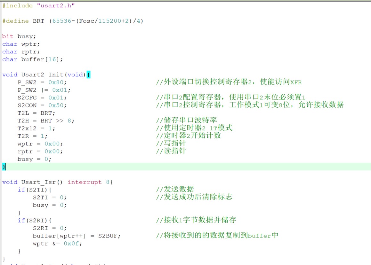This screenshot has height=265, width=371.
Task: Click the 'void Usart_Isr() interrupt 8{' line
Action: pyautogui.click(x=58, y=182)
